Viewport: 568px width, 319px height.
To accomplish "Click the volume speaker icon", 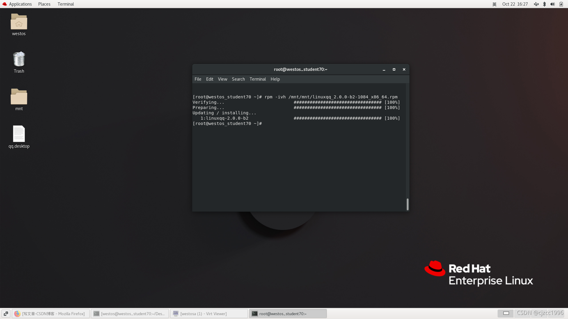I will pyautogui.click(x=552, y=4).
